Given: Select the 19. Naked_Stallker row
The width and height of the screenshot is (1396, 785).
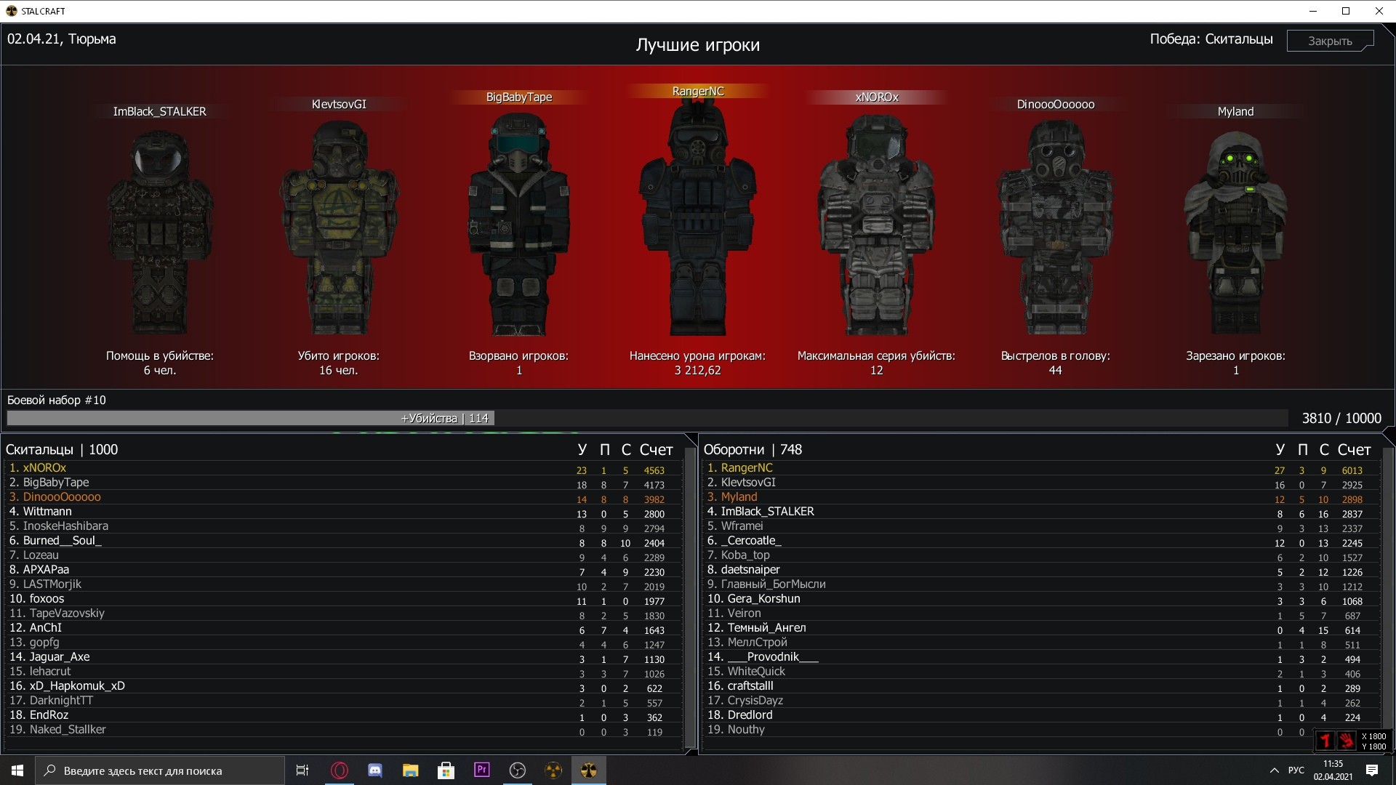Looking at the screenshot, I should [343, 730].
